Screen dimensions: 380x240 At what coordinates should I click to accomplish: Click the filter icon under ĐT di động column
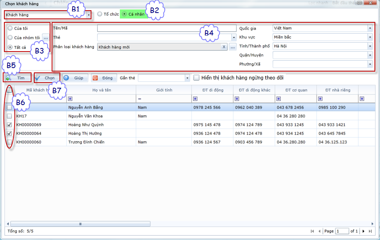[195, 98]
